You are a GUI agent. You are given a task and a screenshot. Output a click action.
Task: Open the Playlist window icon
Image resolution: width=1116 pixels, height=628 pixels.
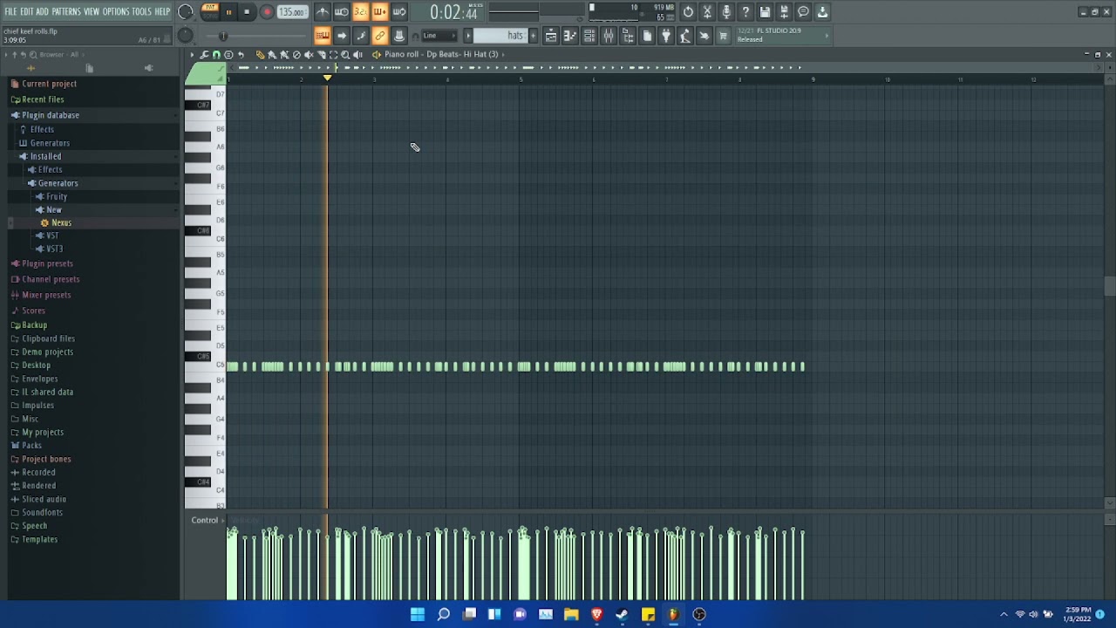[x=551, y=36]
